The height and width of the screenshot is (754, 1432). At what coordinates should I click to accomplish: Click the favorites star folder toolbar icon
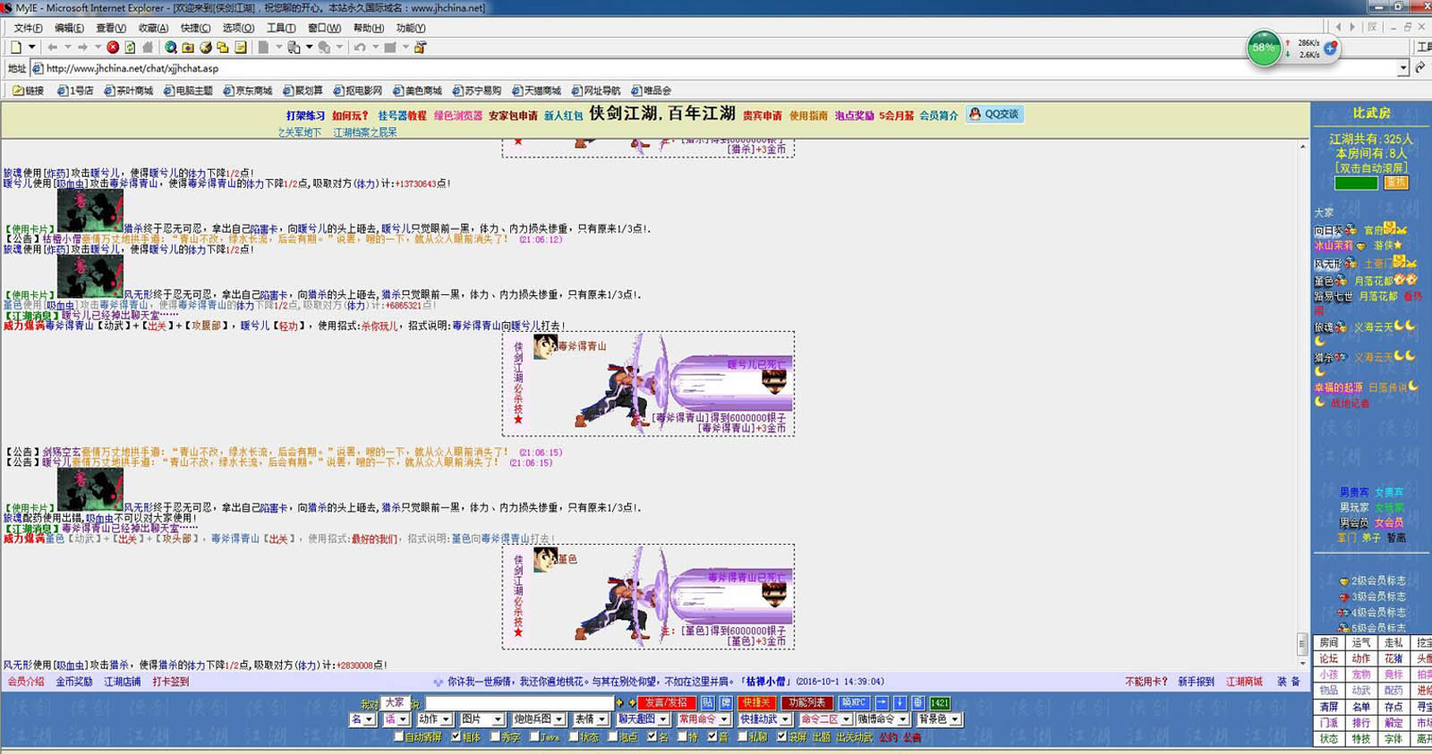pos(188,47)
